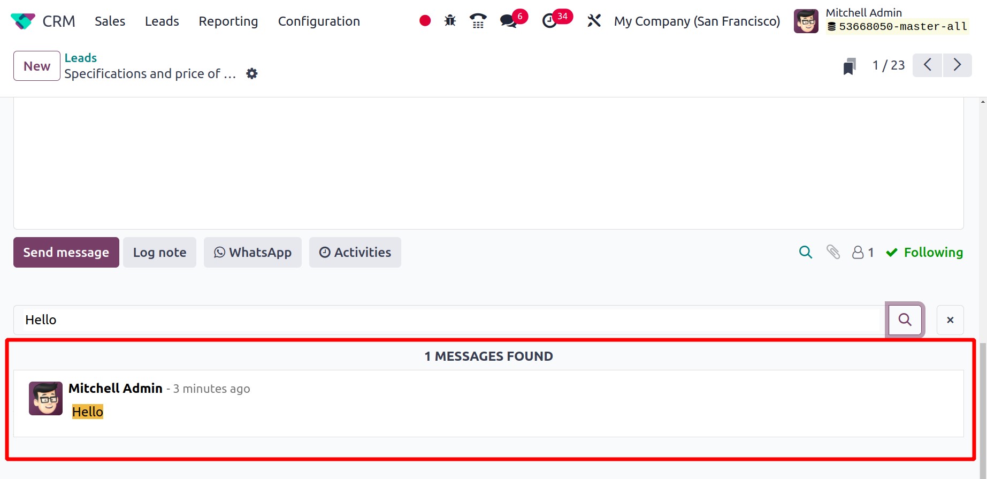This screenshot has height=479, width=987.
Task: Click the CRM app title
Action: [59, 21]
